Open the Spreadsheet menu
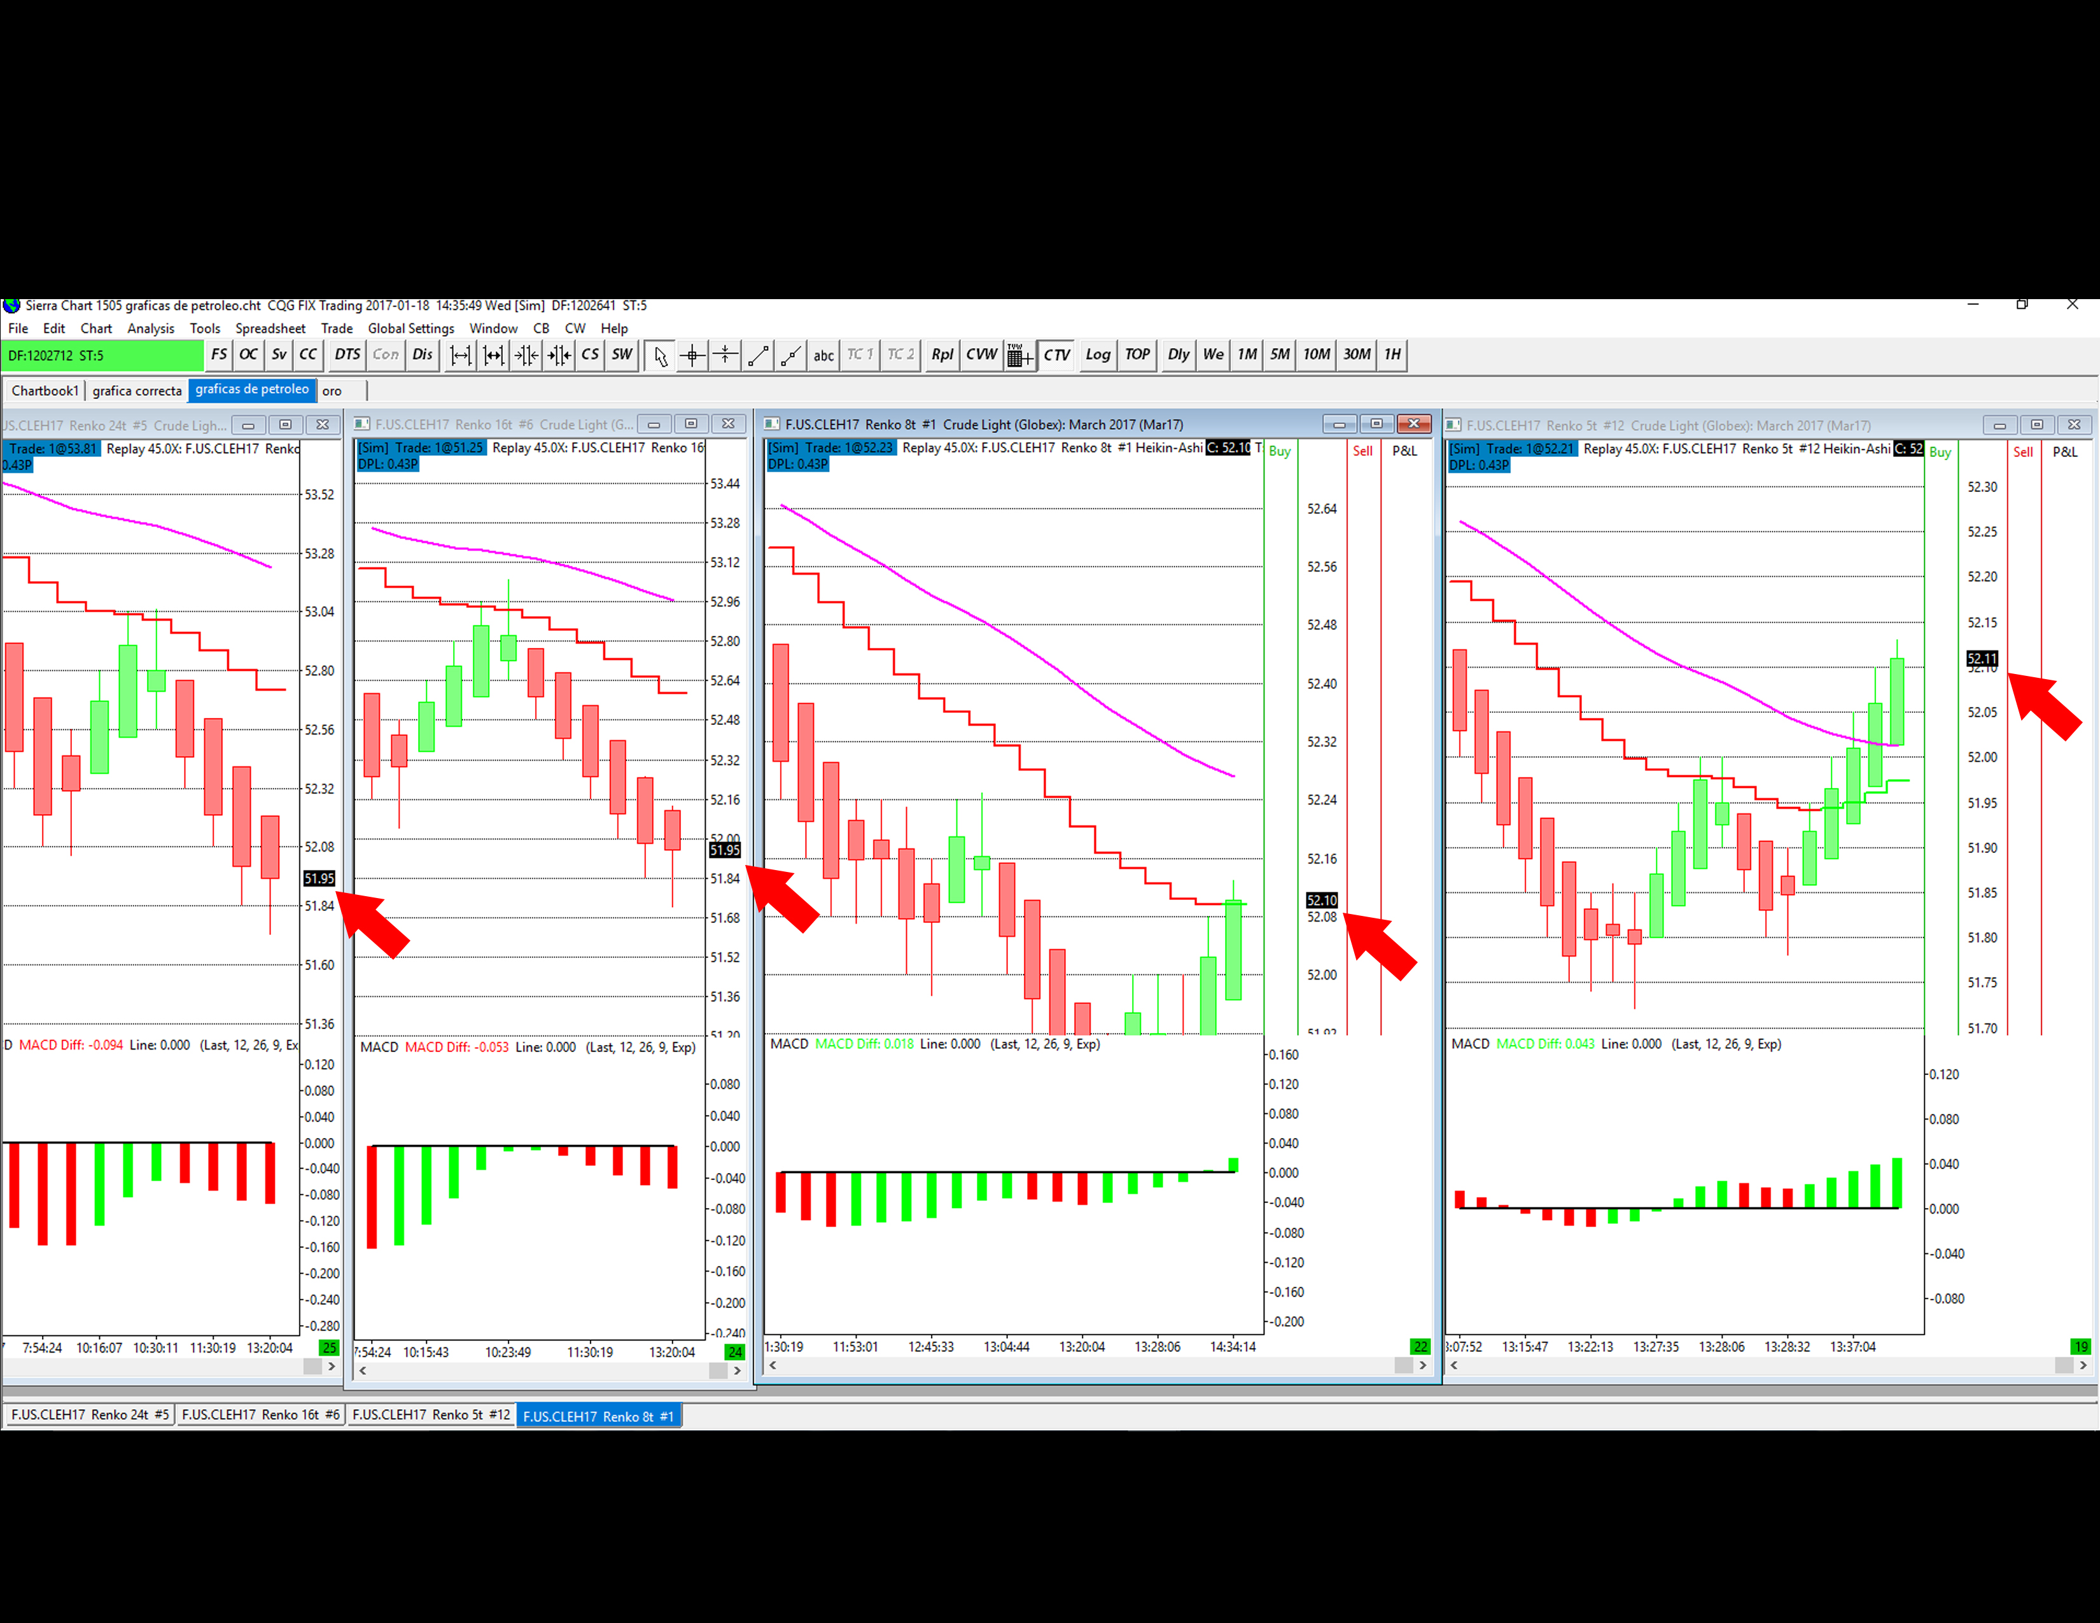This screenshot has width=2100, height=1623. pyautogui.click(x=270, y=329)
